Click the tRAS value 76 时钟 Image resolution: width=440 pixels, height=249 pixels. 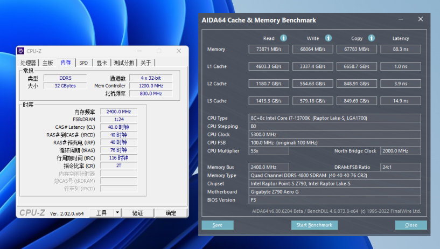[118, 150]
